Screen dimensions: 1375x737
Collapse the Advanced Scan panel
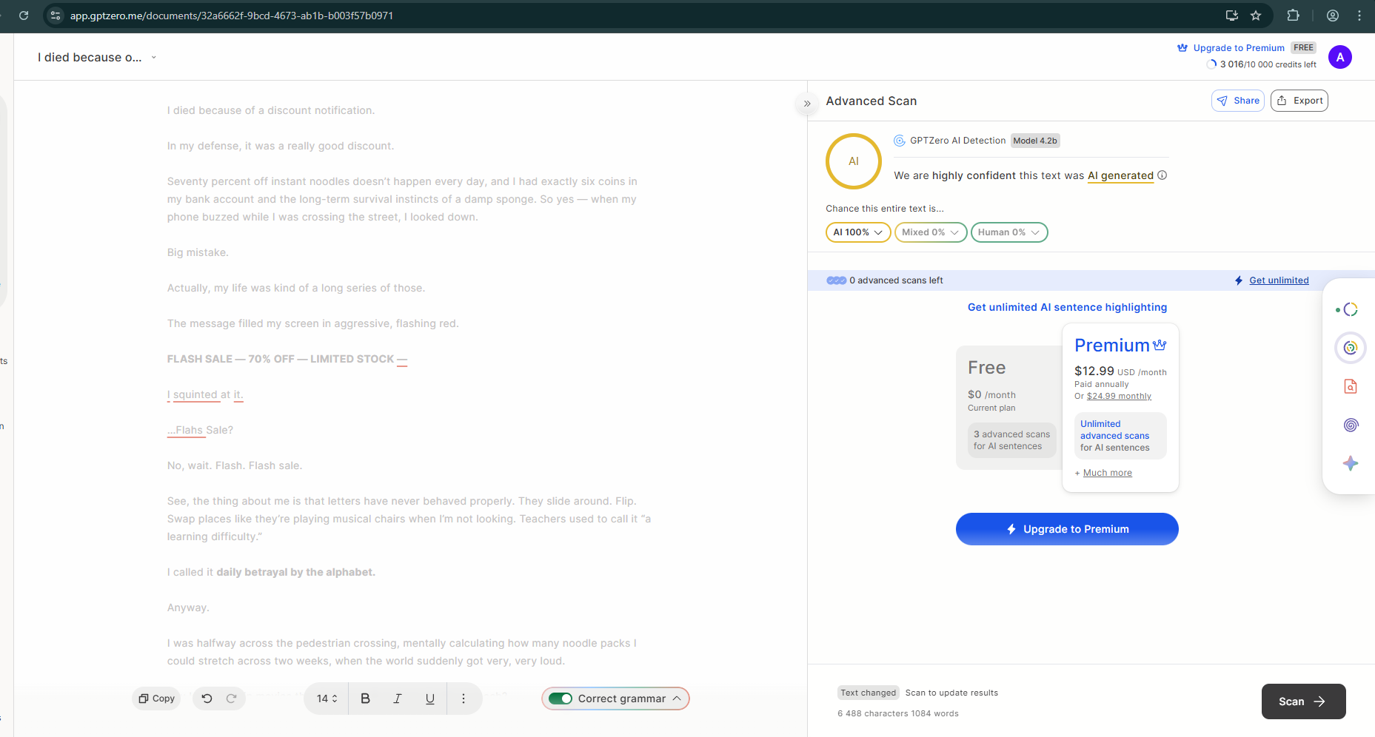pos(807,104)
